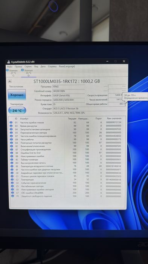Click status circle for 04 Запуски/остановки шпинделя
Viewport: 148px width, 264px height.
click(x=11, y=129)
